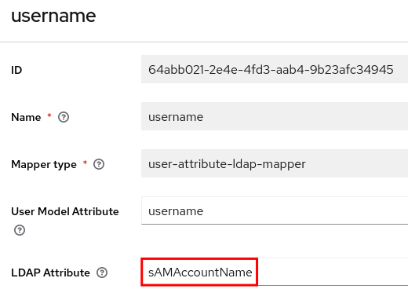
Task: Click the Name field label
Action: (26, 117)
